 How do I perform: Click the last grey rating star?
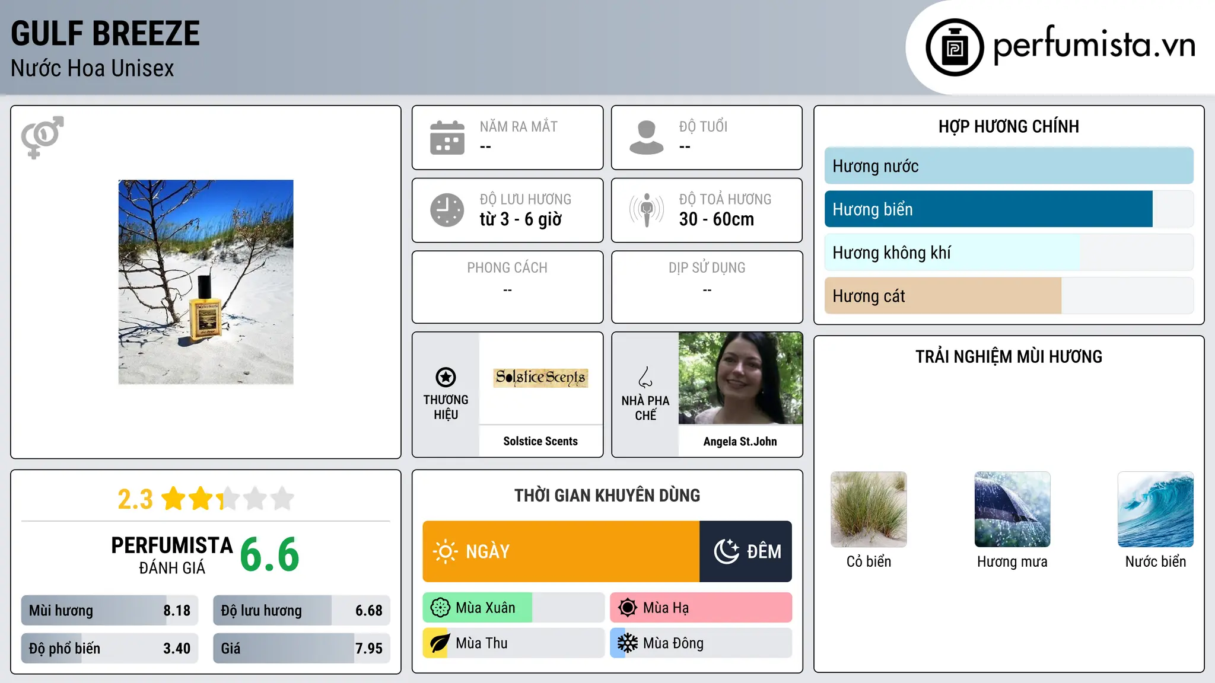(x=282, y=499)
